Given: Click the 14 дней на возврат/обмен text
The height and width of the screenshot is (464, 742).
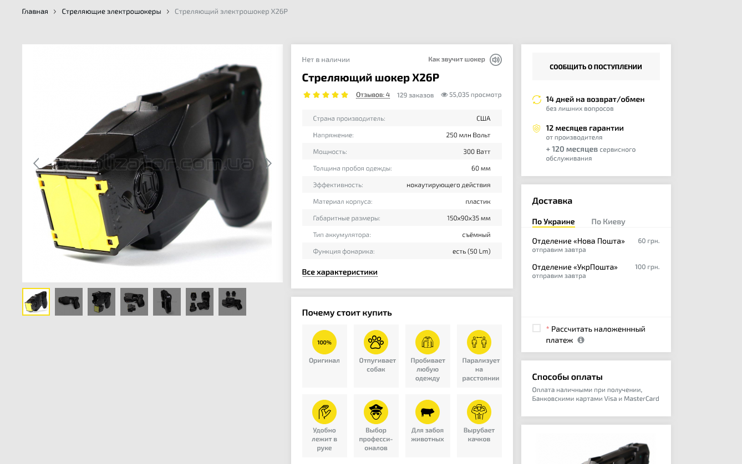Looking at the screenshot, I should [595, 100].
